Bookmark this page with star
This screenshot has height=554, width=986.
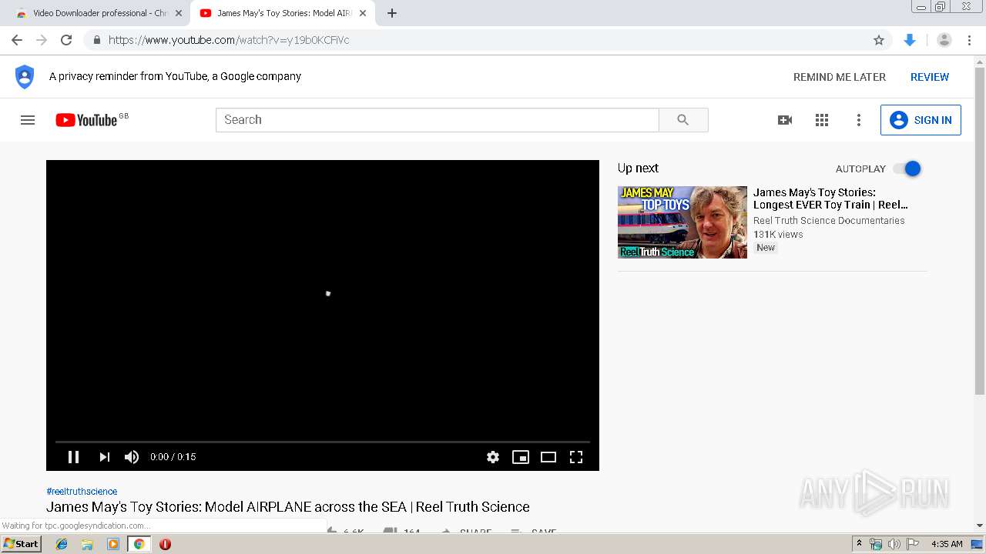coord(879,40)
